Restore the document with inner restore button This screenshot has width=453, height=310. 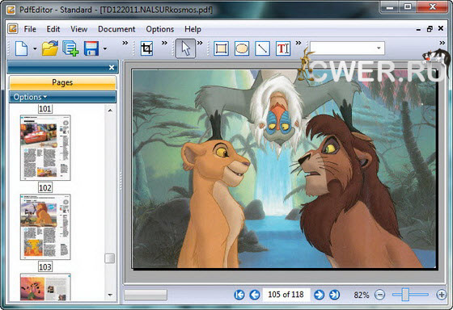pyautogui.click(x=430, y=29)
